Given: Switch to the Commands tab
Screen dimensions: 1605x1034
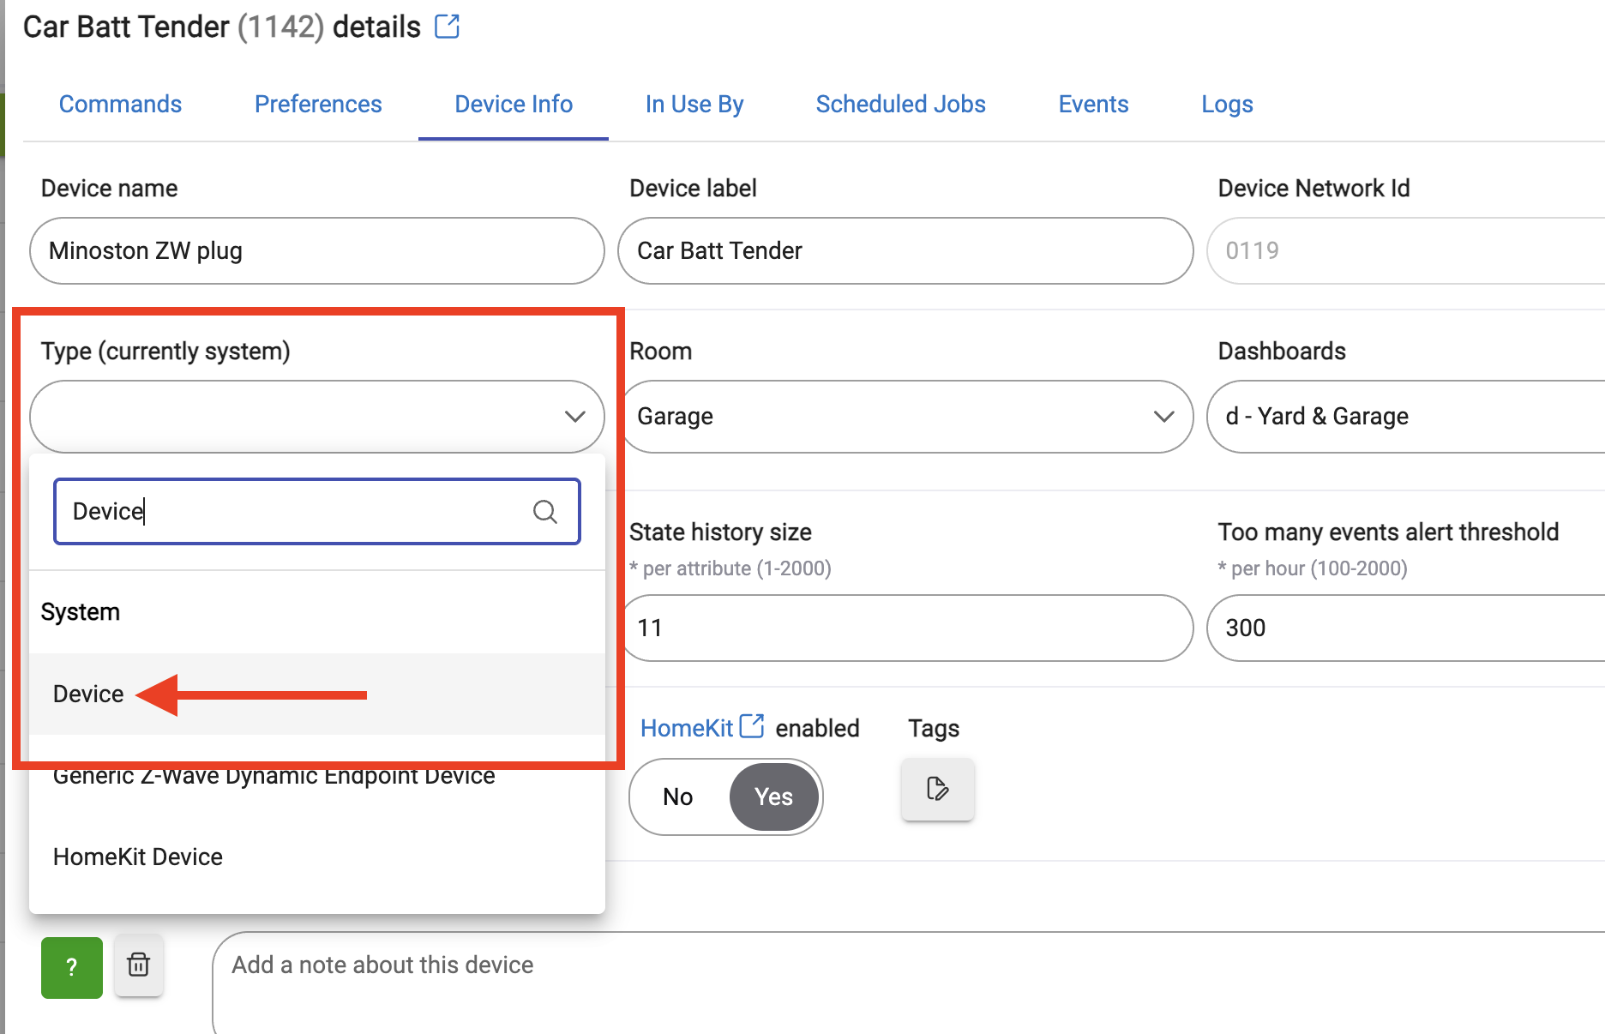Looking at the screenshot, I should tap(120, 105).
